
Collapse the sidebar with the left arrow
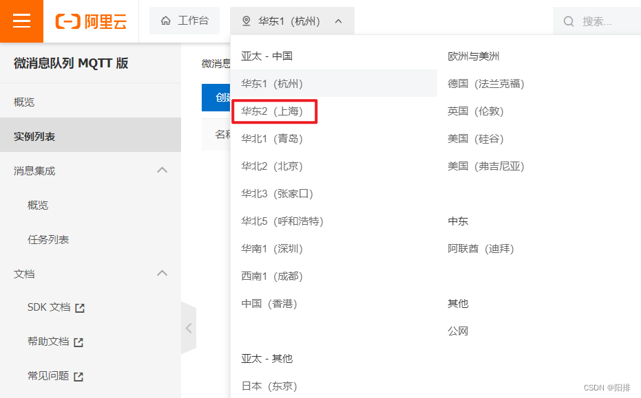click(189, 328)
